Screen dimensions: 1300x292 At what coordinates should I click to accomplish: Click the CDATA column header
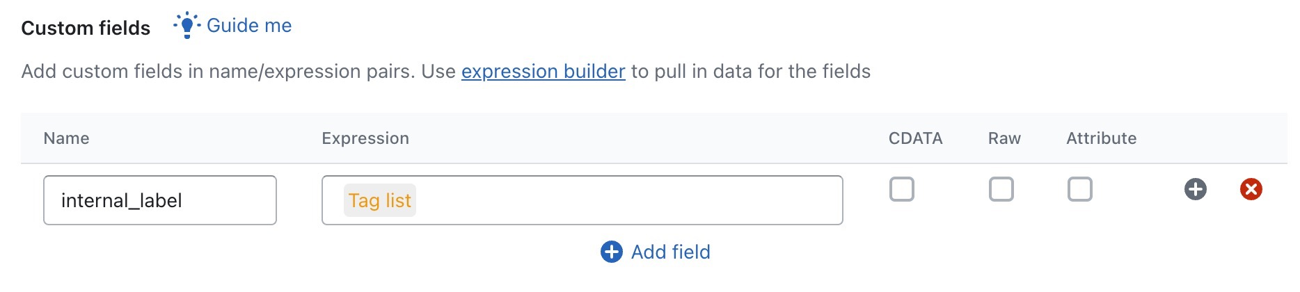point(915,138)
